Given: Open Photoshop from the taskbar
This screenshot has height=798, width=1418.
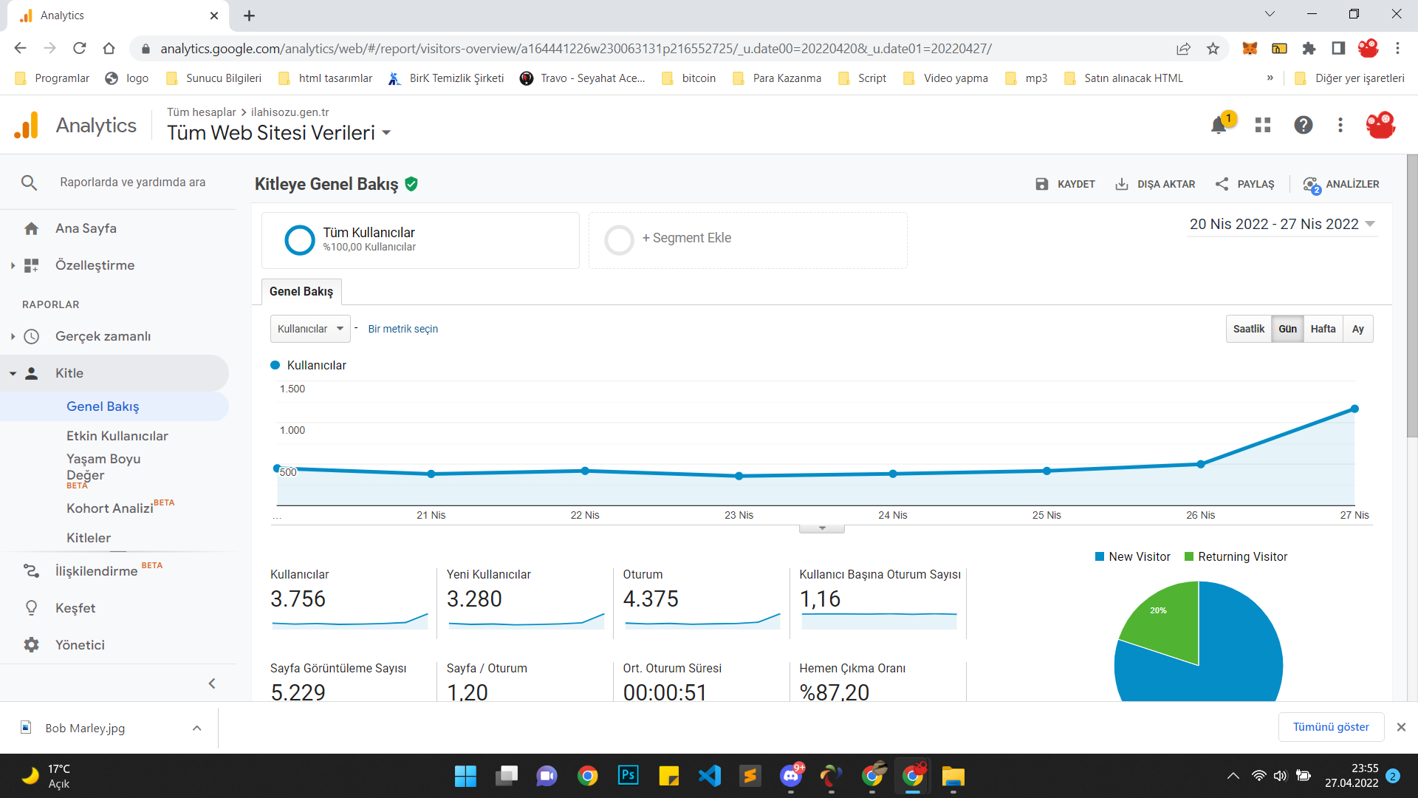Looking at the screenshot, I should coord(628,775).
